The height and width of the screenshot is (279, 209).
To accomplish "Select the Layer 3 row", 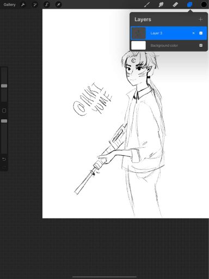I will (169, 33).
